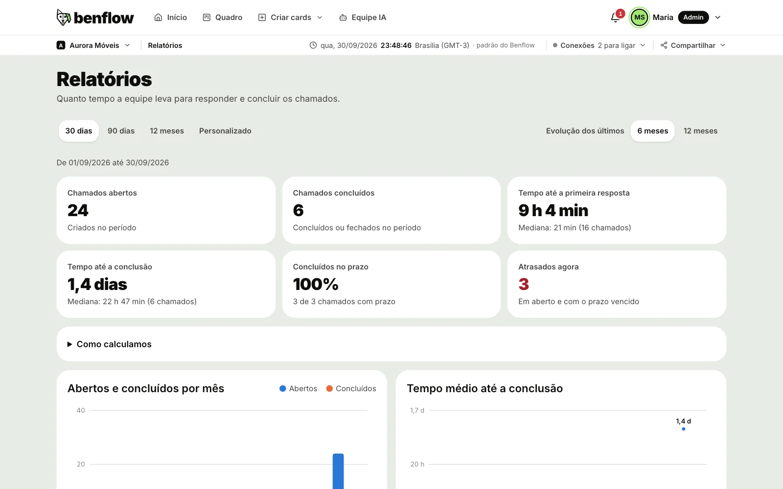Go to Início in the top navigation
The width and height of the screenshot is (783, 489).
click(170, 18)
